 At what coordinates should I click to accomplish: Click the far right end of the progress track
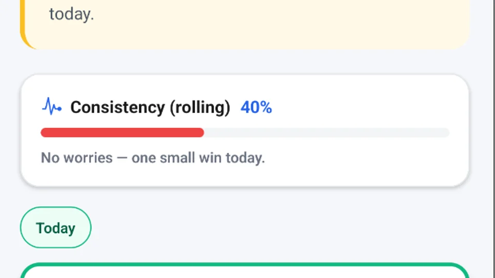pyautogui.click(x=445, y=133)
